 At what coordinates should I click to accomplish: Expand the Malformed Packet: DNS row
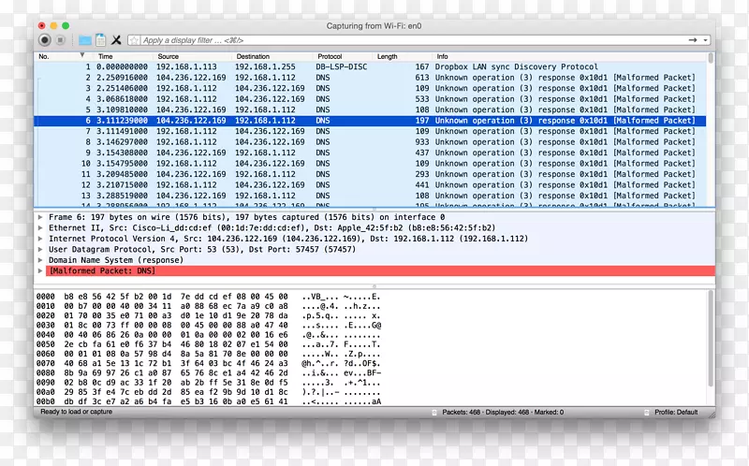pos(40,270)
